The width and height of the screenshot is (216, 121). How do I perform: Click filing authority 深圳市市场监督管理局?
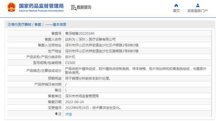click(x=82, y=96)
